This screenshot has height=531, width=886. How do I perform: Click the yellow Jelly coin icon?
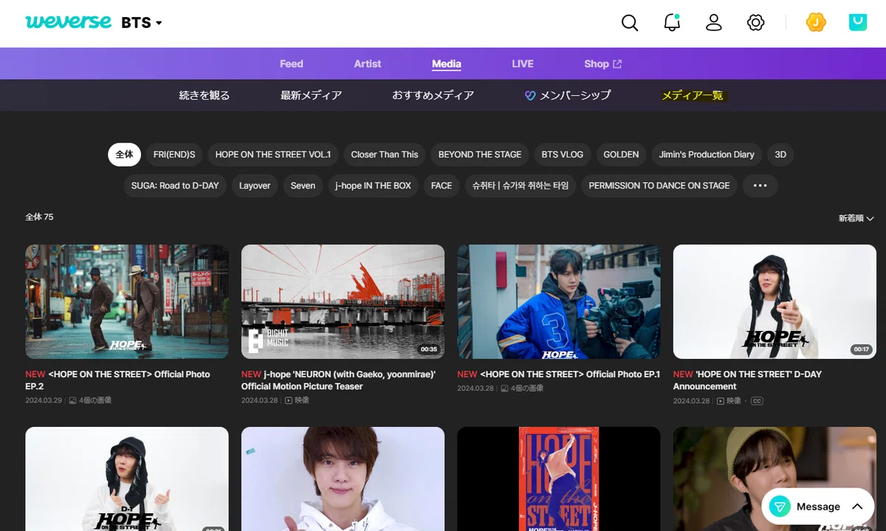click(x=816, y=23)
